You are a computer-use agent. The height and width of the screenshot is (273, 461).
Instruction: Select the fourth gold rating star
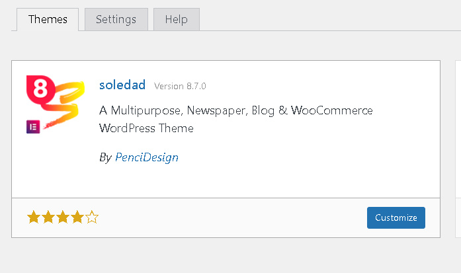(x=77, y=217)
